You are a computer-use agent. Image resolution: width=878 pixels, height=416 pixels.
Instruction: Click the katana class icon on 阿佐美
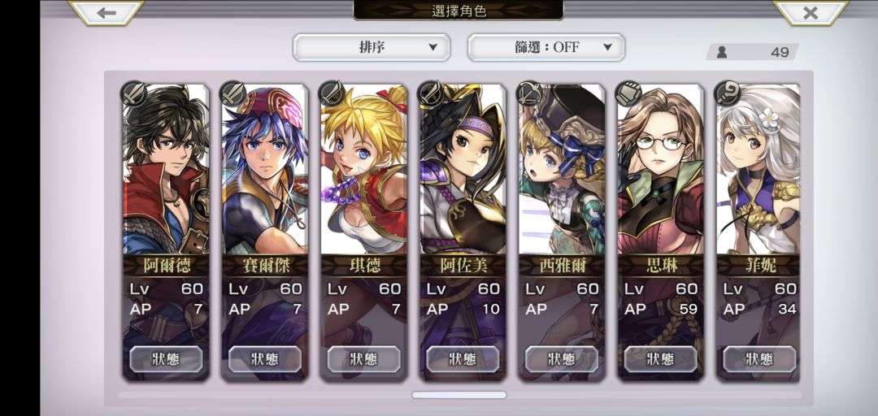[x=431, y=93]
